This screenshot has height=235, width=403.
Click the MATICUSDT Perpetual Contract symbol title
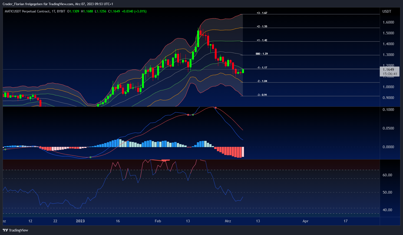click(27, 11)
